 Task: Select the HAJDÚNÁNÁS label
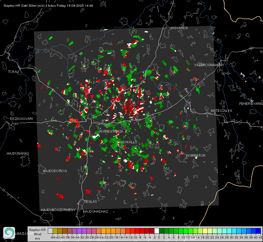point(18,154)
